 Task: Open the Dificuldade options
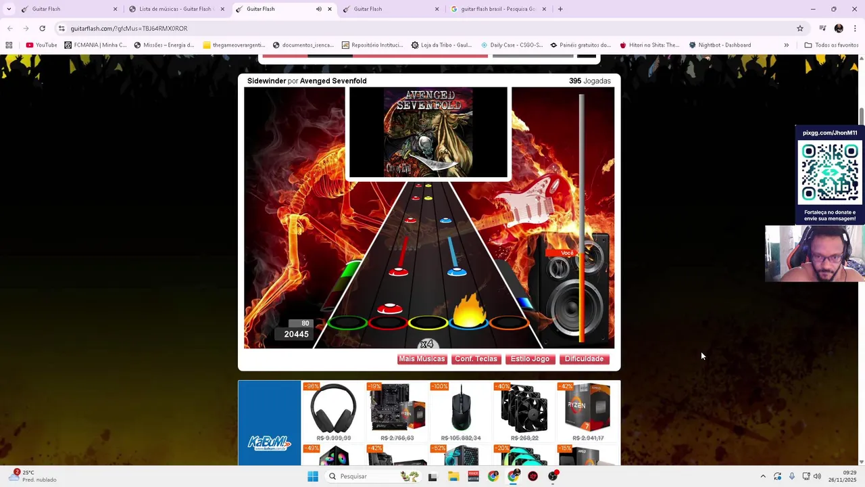click(584, 359)
